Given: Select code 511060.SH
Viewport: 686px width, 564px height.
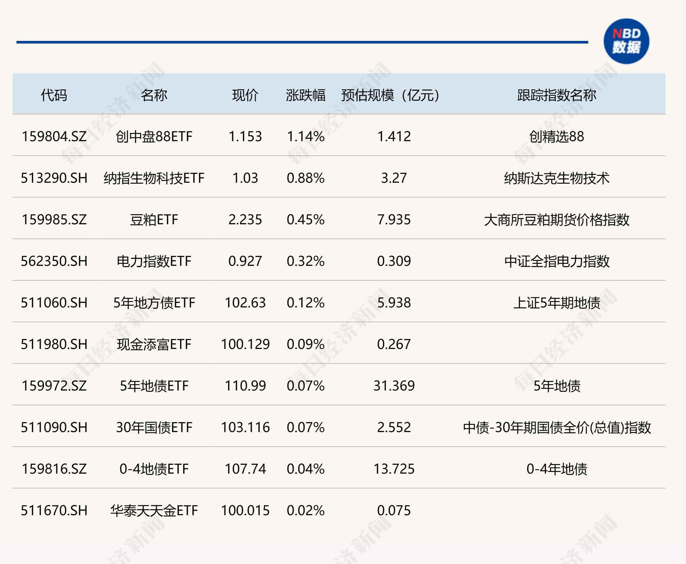Looking at the screenshot, I should point(54,303).
